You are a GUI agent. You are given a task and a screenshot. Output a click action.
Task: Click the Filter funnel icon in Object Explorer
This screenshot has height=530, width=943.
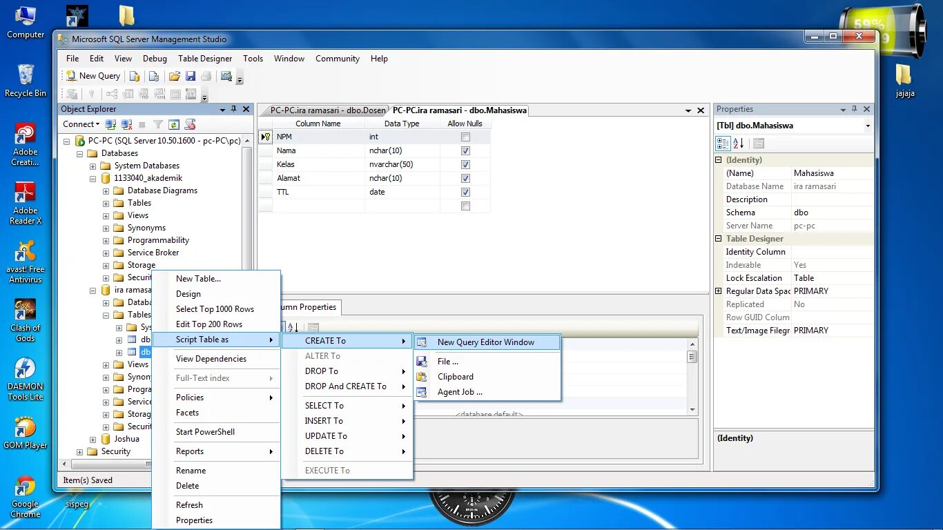tap(158, 124)
